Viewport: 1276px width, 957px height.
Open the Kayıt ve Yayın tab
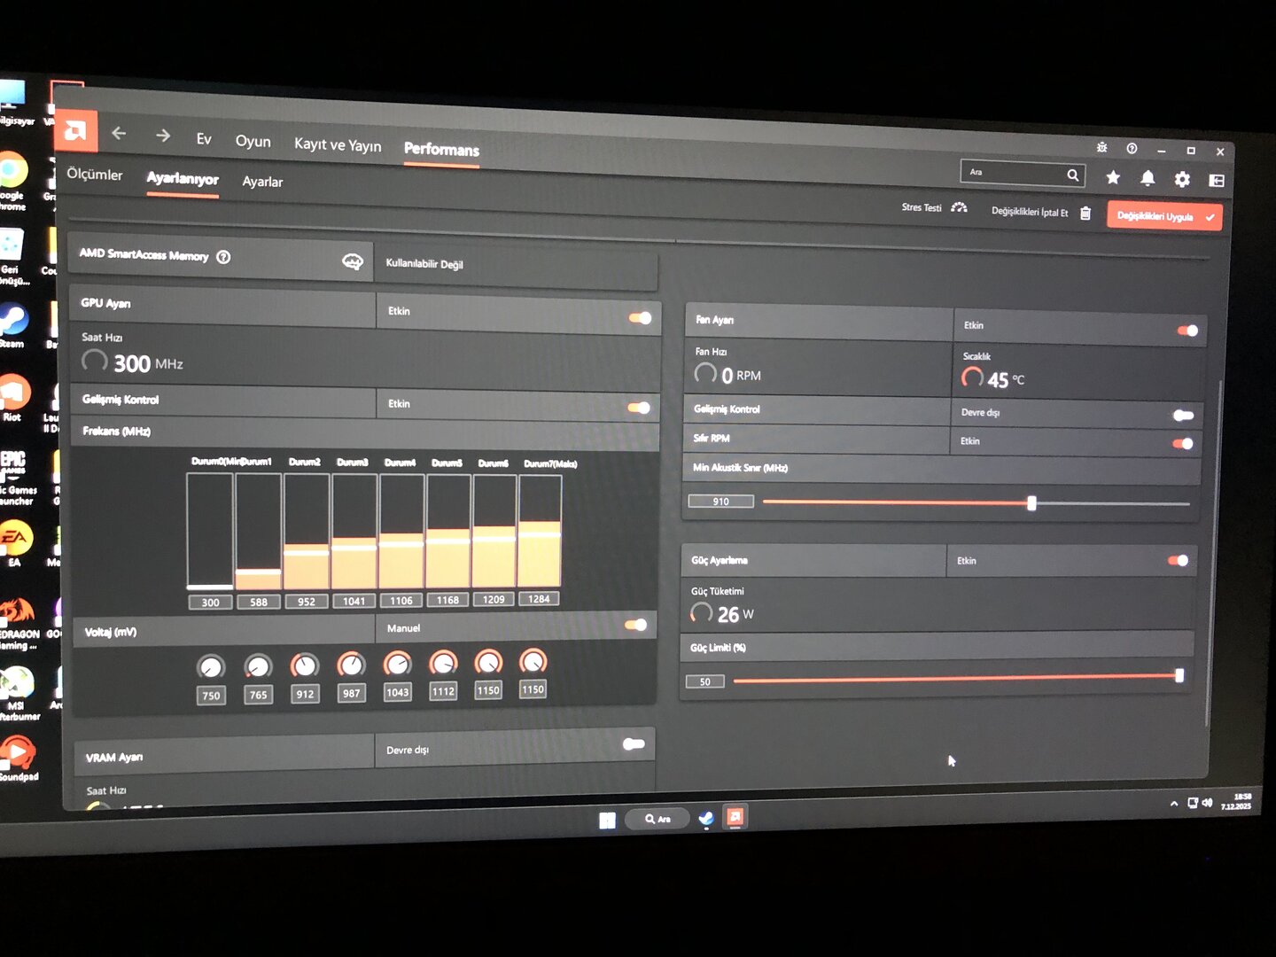[338, 145]
